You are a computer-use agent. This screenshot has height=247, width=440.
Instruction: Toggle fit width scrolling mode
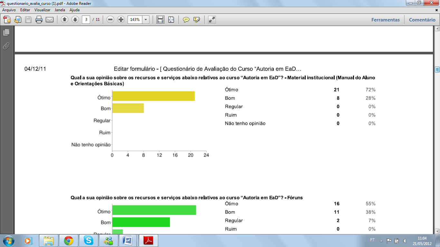[x=160, y=20]
